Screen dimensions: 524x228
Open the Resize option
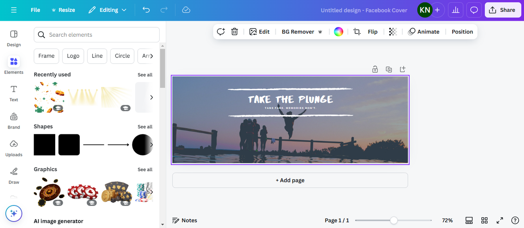click(x=63, y=10)
